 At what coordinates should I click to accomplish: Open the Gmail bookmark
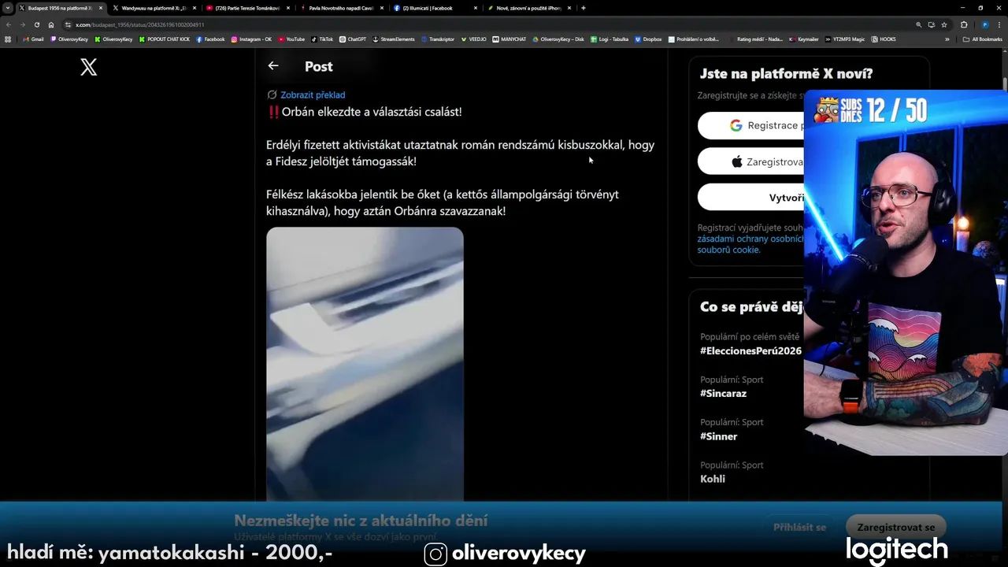point(33,39)
